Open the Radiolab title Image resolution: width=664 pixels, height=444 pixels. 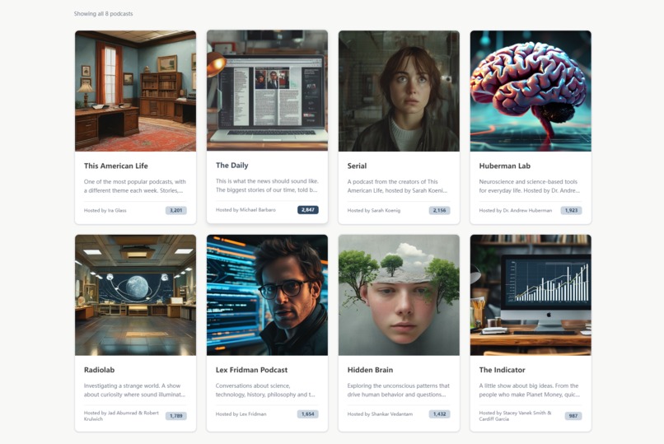tap(99, 370)
